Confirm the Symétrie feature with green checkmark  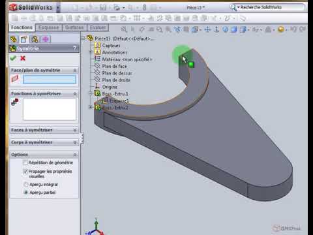(x=13, y=58)
